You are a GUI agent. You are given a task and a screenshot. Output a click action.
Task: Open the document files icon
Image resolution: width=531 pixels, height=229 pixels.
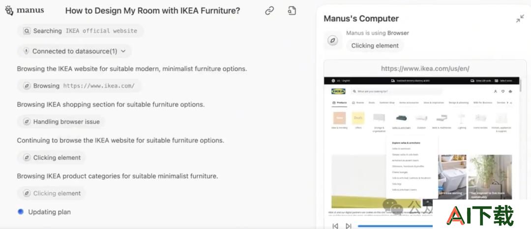click(x=292, y=10)
